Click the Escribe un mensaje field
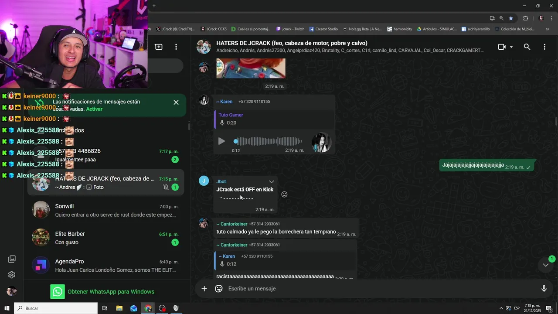This screenshot has width=558, height=314. pyautogui.click(x=379, y=289)
